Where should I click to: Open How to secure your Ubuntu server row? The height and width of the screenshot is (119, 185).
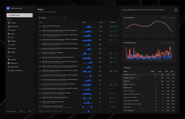79,84
